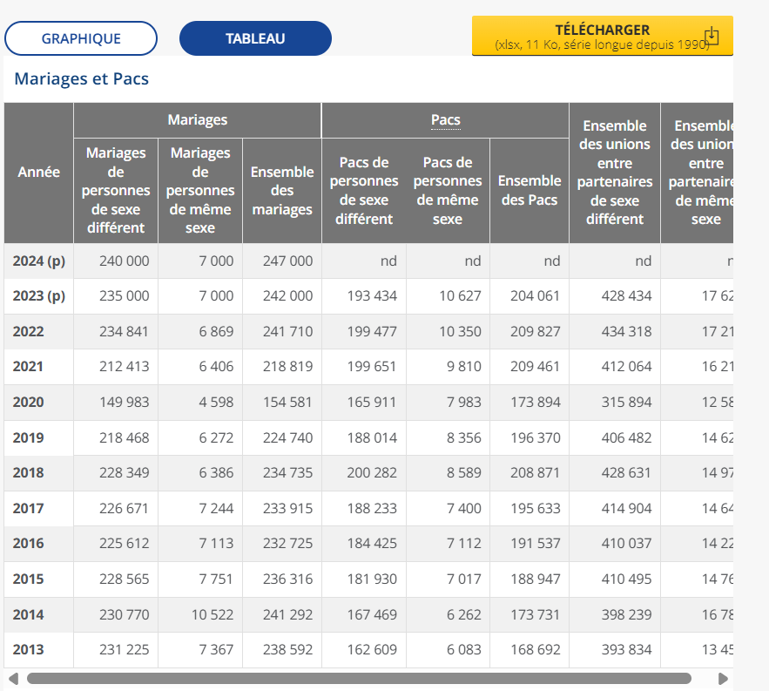Click the Ensemble des Pacs header
Viewport: 769px width, 691px height.
(530, 191)
